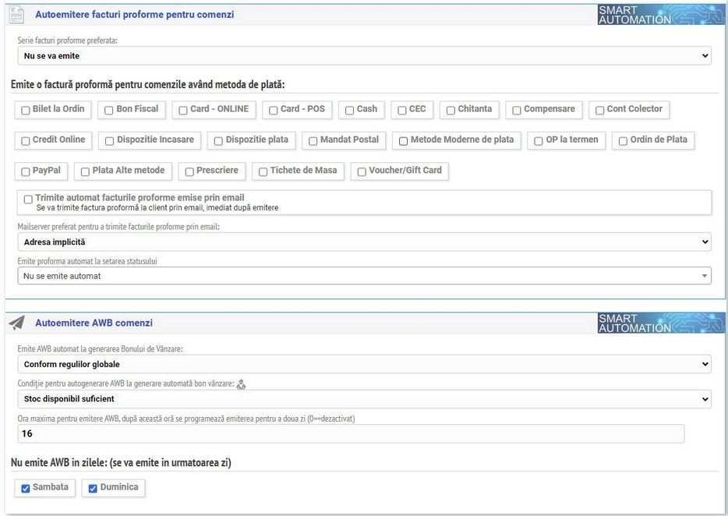Viewport: 728px width, 516px height.
Task: Click Smart Automation badge in proforma section
Action: (662, 15)
